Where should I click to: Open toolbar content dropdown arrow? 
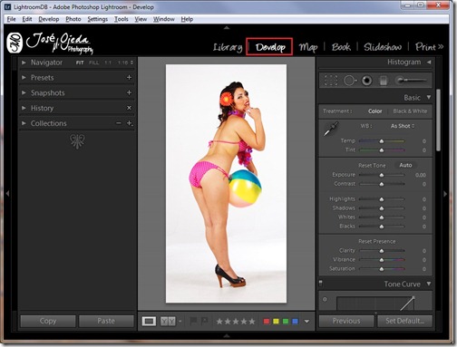tap(306, 322)
